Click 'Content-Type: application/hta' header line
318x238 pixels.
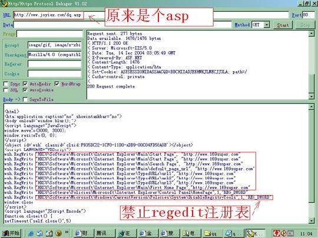(x=124, y=67)
